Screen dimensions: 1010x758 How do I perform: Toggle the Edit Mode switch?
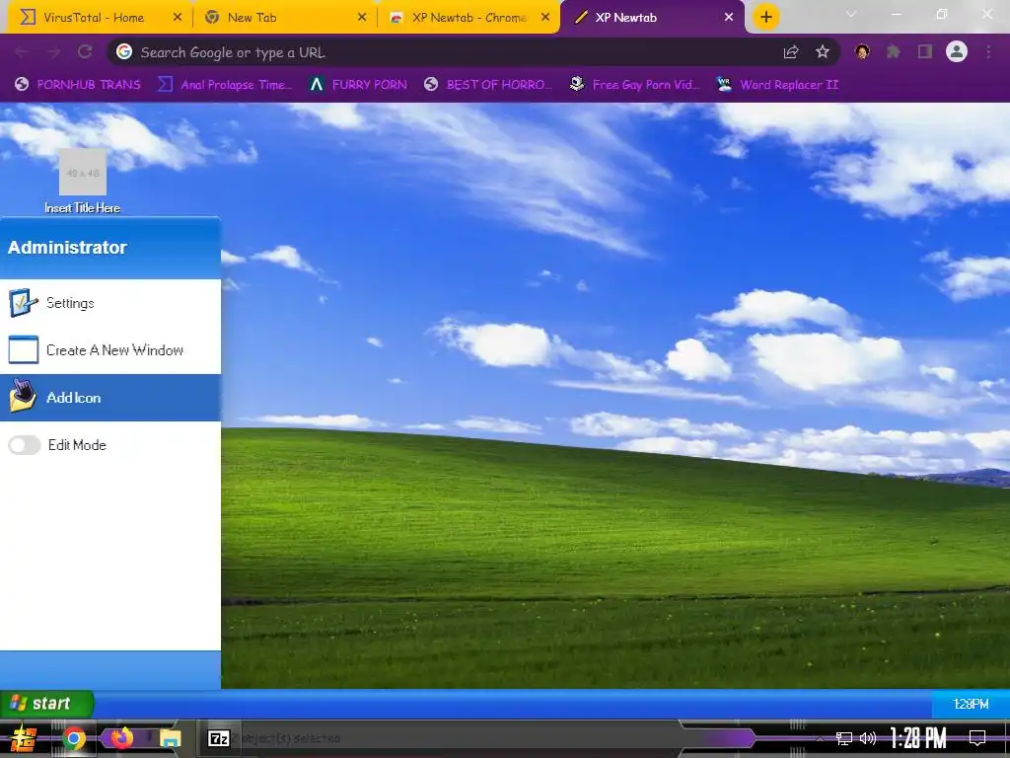click(25, 445)
